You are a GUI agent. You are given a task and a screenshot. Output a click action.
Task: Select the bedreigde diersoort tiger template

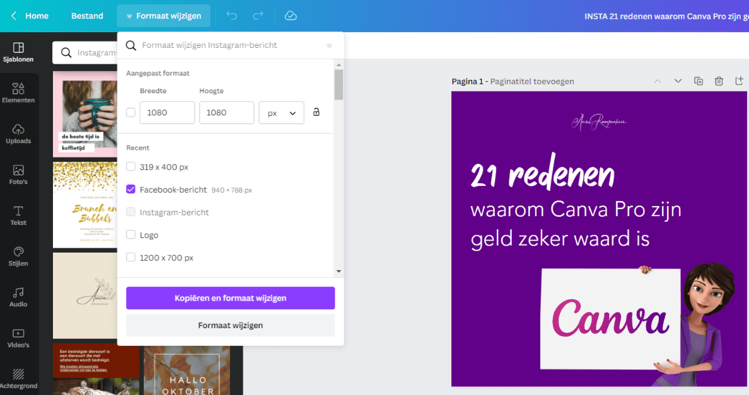tap(96, 369)
